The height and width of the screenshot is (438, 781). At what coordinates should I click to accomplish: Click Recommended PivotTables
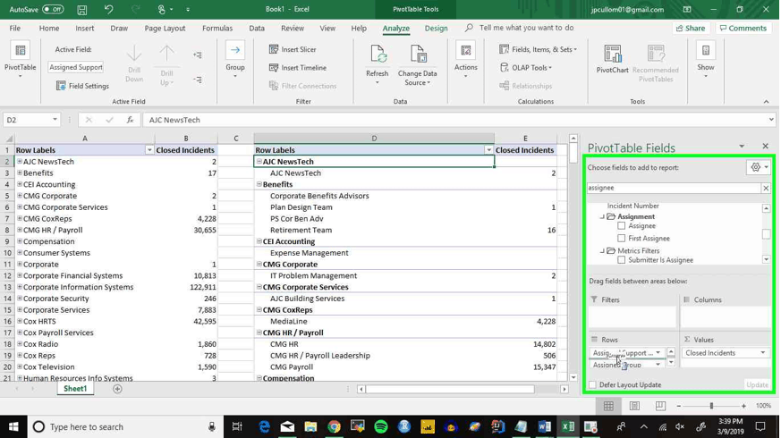656,63
